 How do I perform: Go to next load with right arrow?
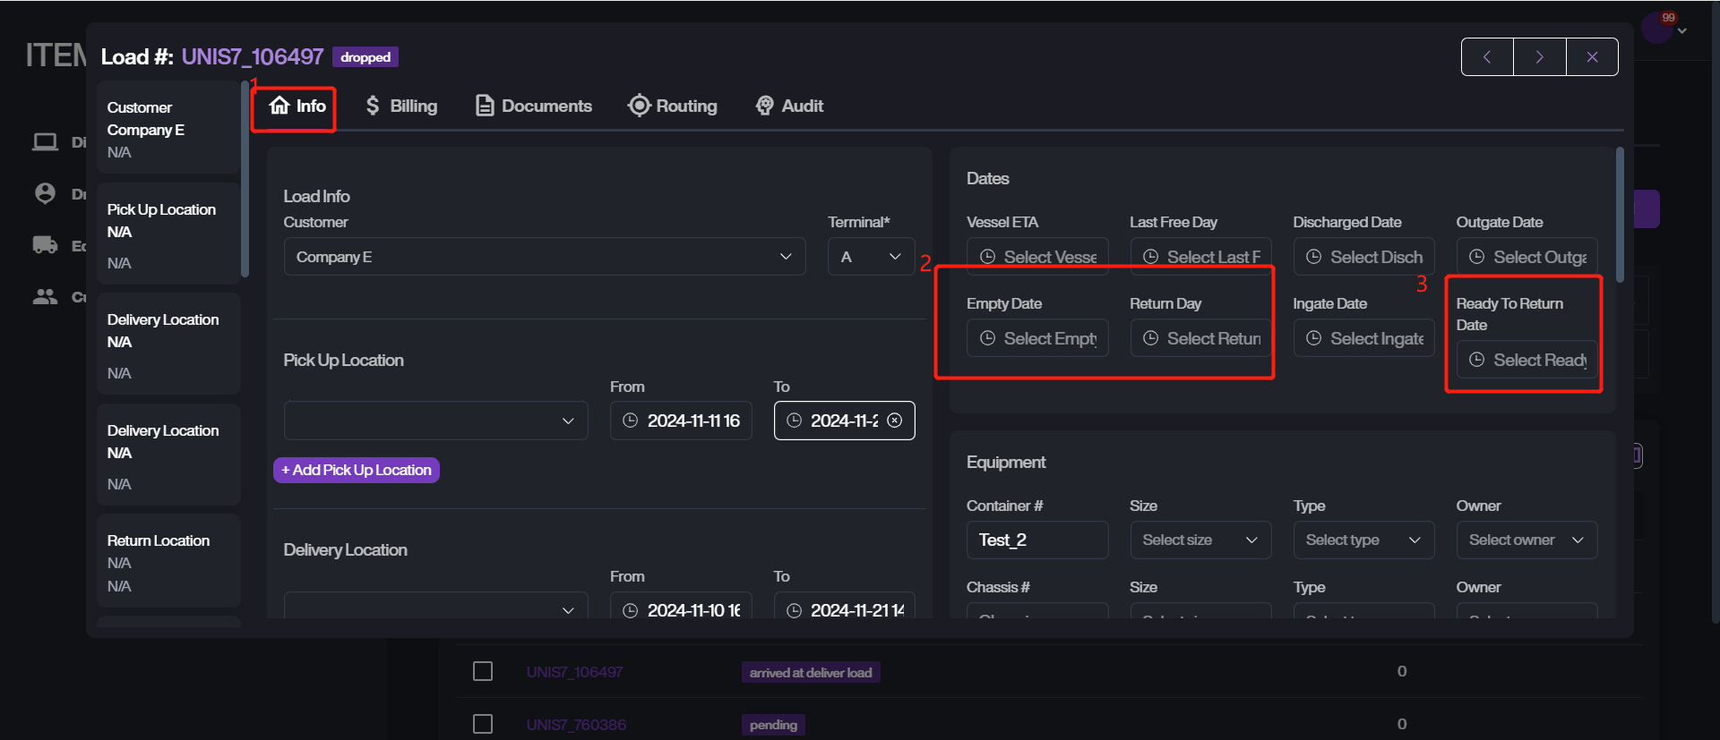[1539, 57]
